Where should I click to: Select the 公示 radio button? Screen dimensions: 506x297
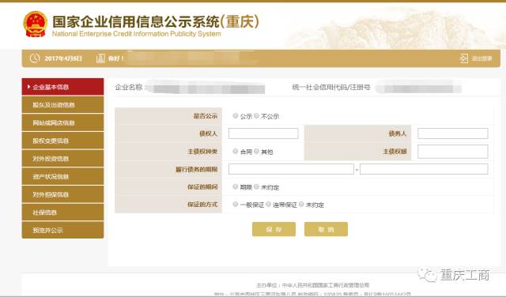coord(236,115)
